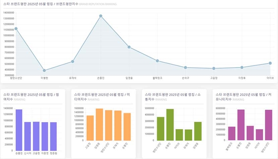Click the 방탄소년단 data point on line chart

(x=16, y=29)
